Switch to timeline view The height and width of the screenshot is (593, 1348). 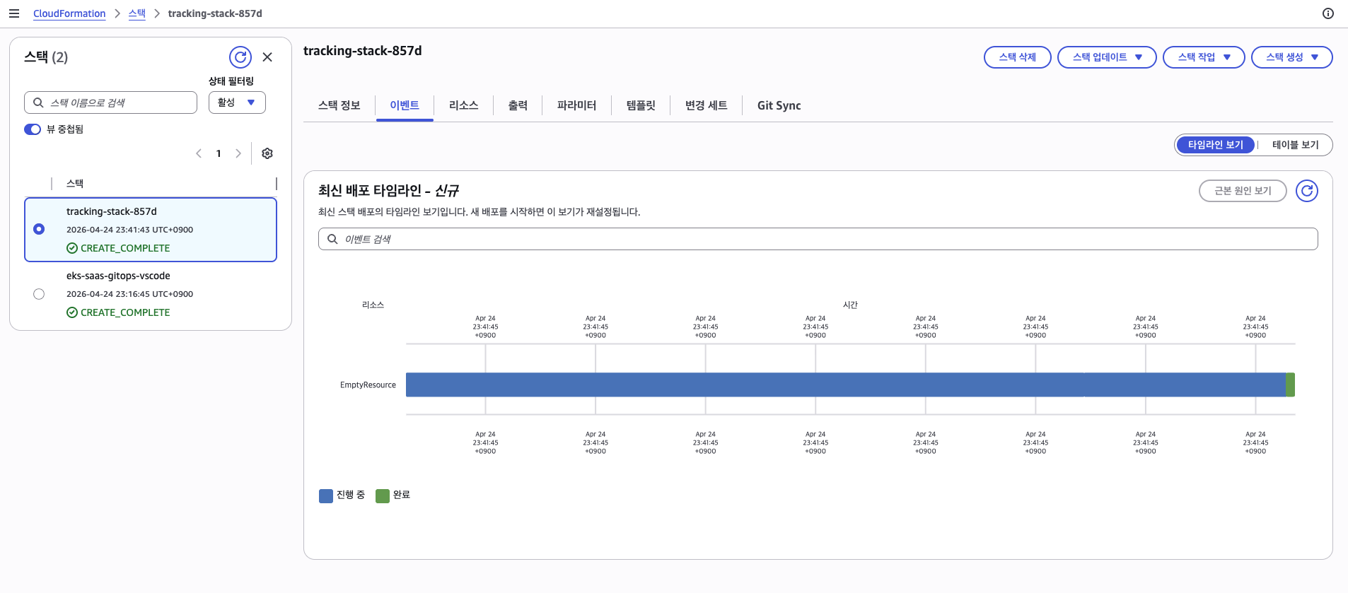tap(1215, 145)
